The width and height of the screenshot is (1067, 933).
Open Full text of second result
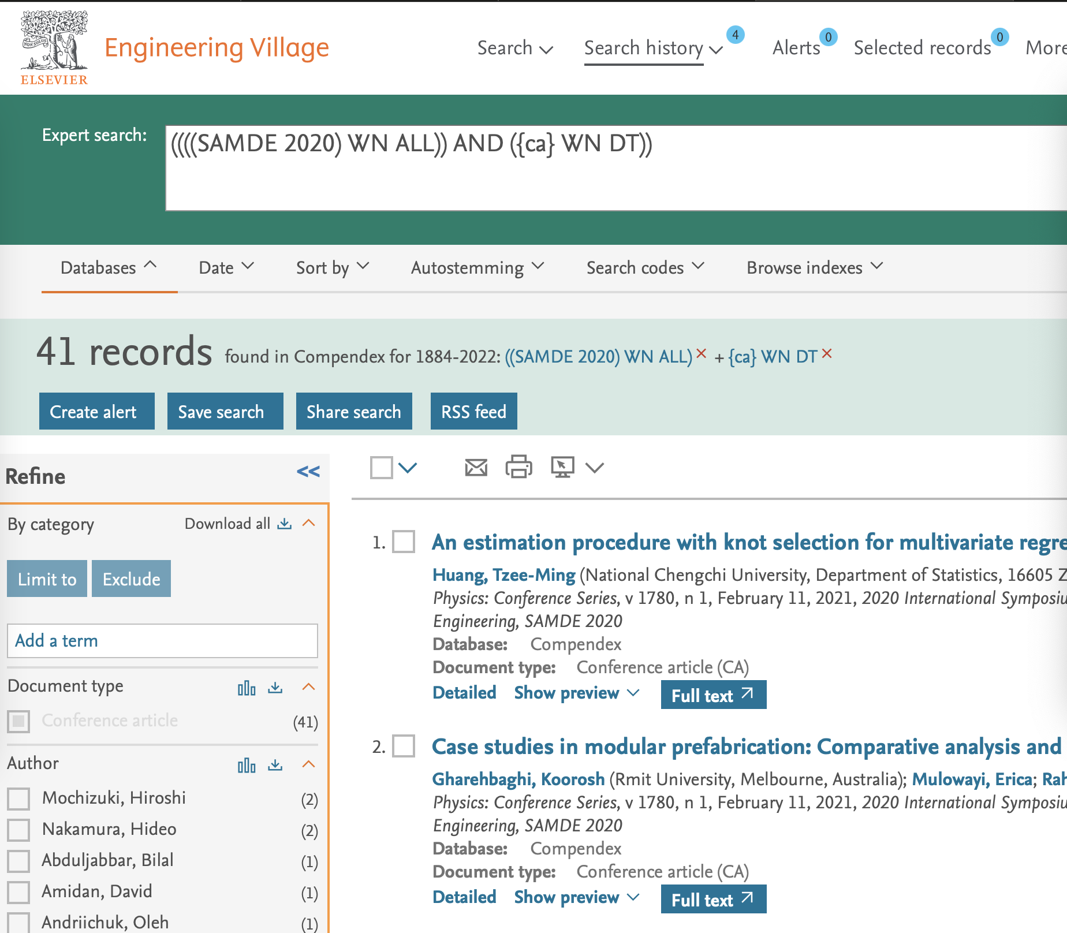coord(714,899)
